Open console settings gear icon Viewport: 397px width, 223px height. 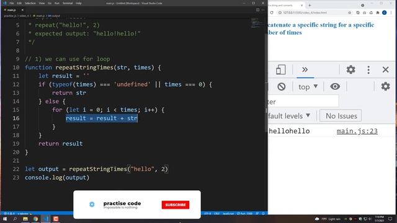pos(385,87)
